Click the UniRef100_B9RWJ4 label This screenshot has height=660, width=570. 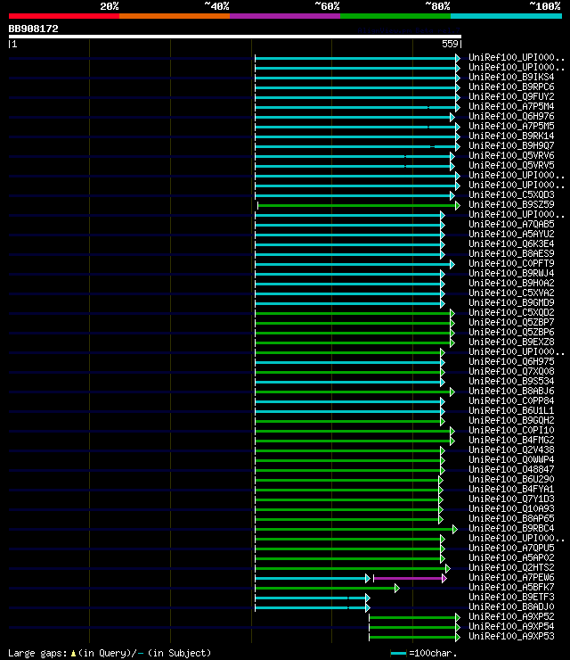[511, 273]
